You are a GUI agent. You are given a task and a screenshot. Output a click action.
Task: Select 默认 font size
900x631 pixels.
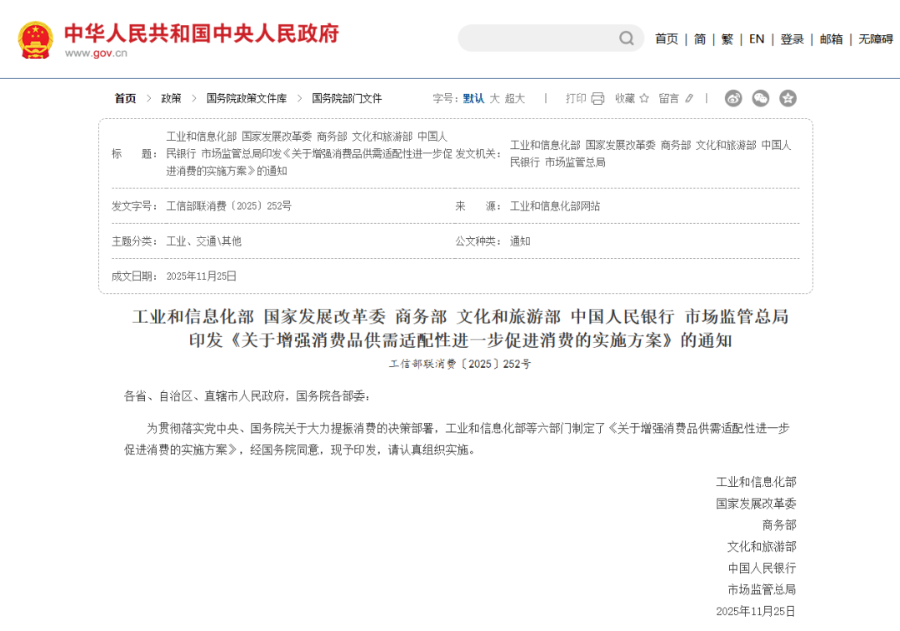(x=473, y=98)
